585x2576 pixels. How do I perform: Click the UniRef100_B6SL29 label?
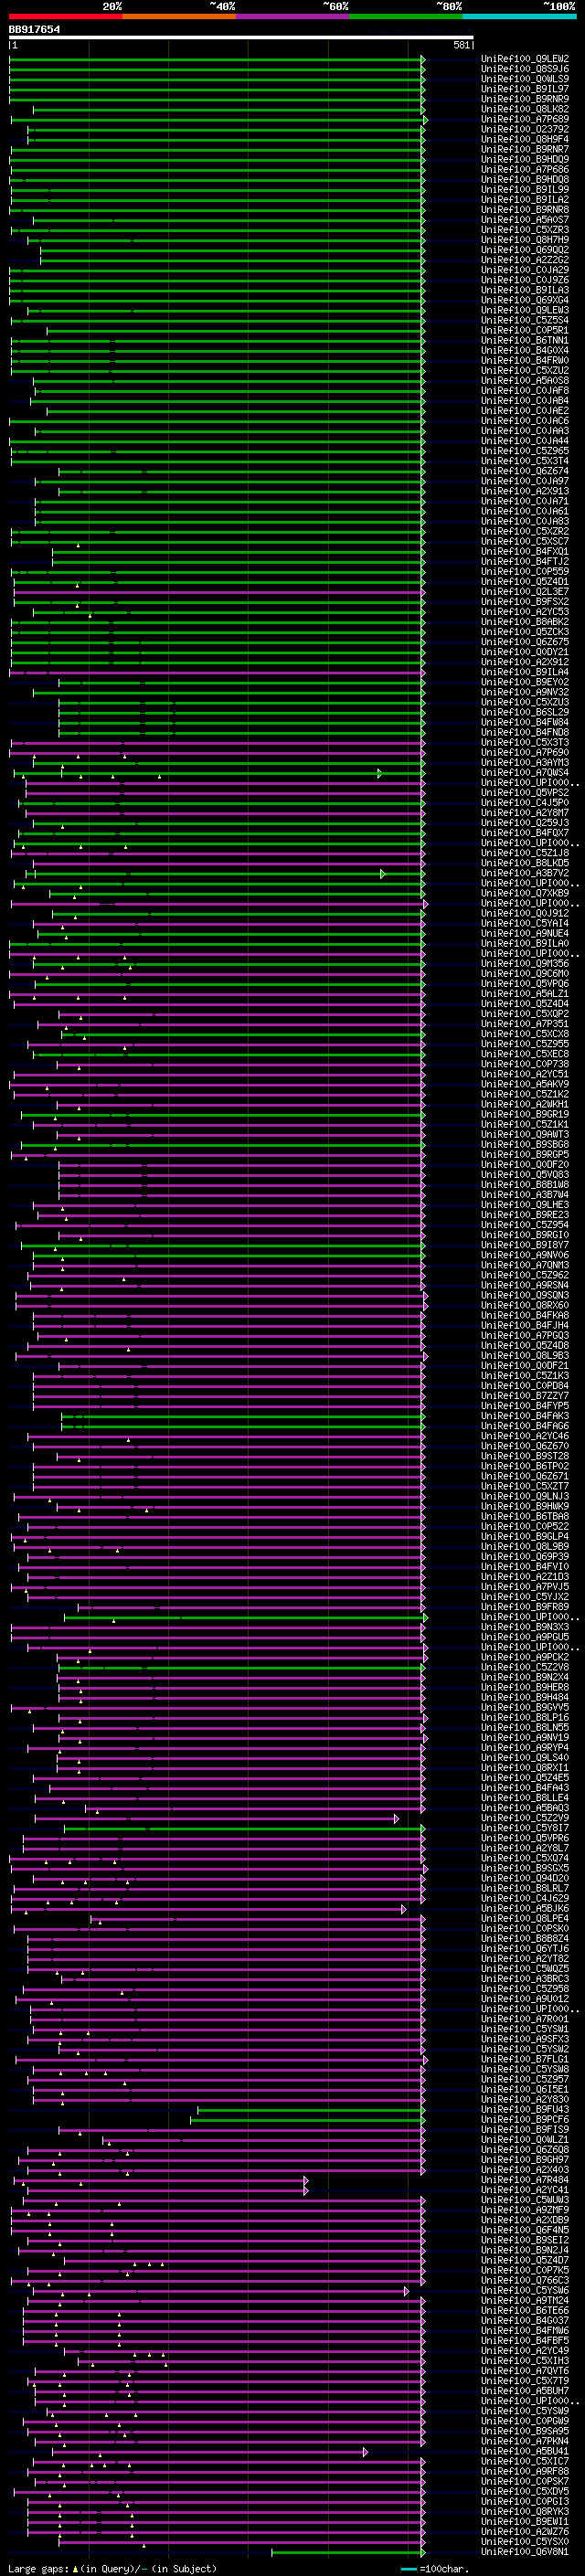coord(525,712)
